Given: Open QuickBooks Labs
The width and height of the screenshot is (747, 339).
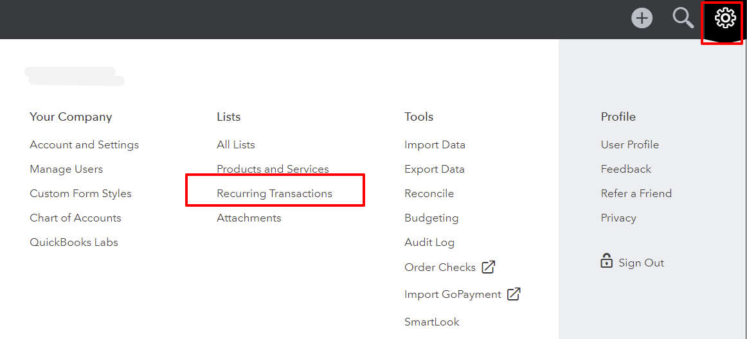Looking at the screenshot, I should coord(74,242).
